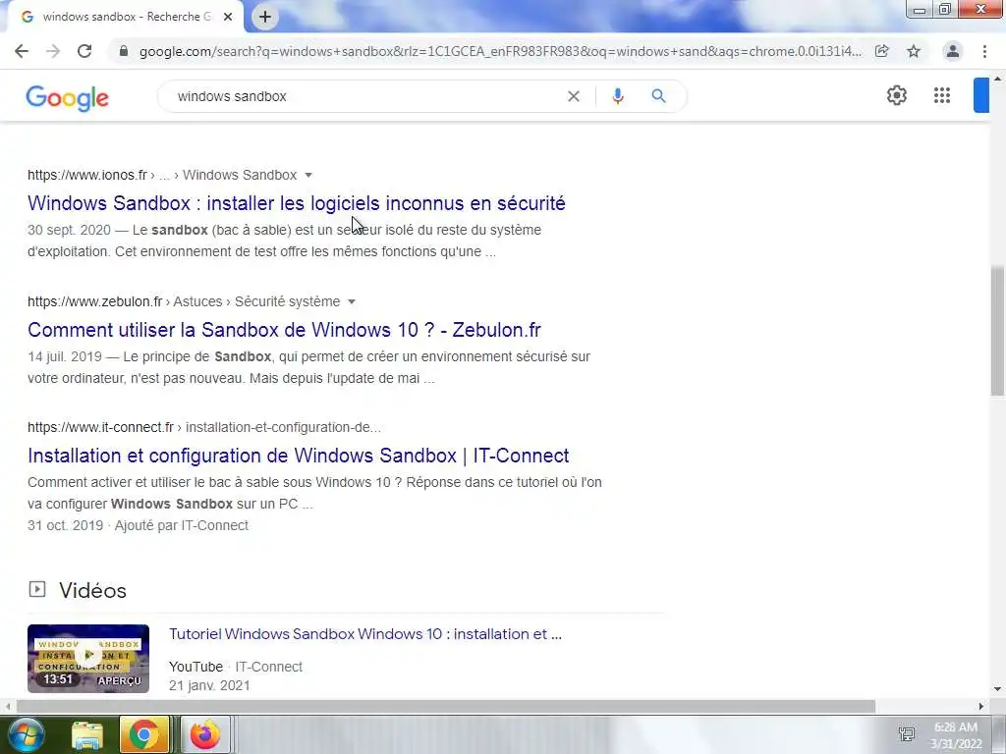Play the 13:51 video thumbnail

[x=88, y=659]
